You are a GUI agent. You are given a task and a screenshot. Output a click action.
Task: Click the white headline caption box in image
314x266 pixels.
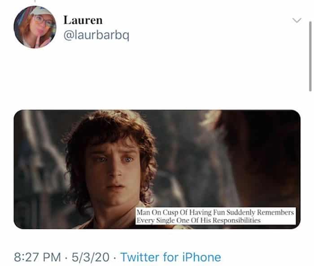[216, 216]
